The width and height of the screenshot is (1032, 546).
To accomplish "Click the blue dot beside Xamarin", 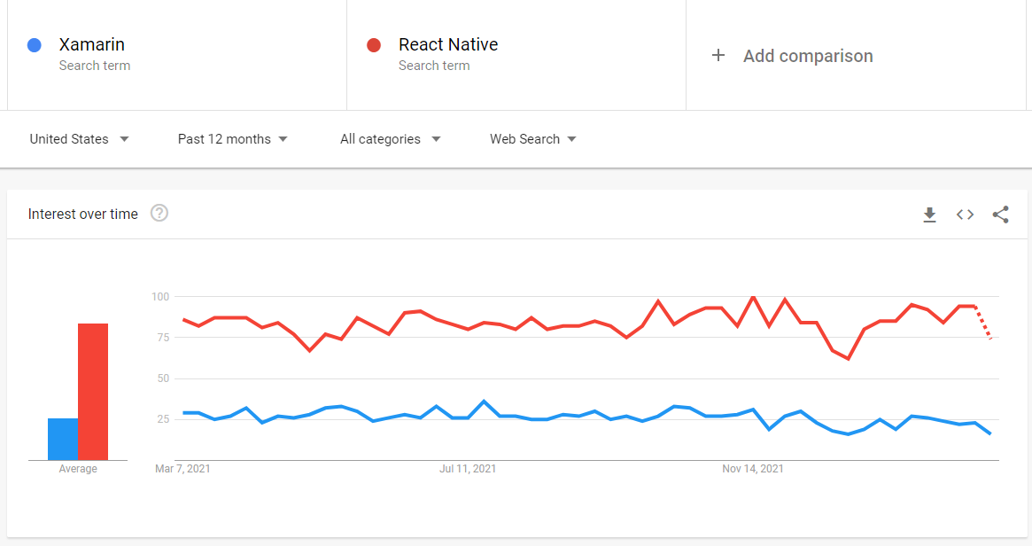I will pyautogui.click(x=34, y=44).
